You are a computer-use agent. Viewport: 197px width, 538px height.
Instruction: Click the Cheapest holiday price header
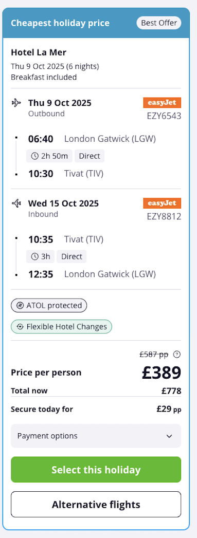tap(60, 23)
